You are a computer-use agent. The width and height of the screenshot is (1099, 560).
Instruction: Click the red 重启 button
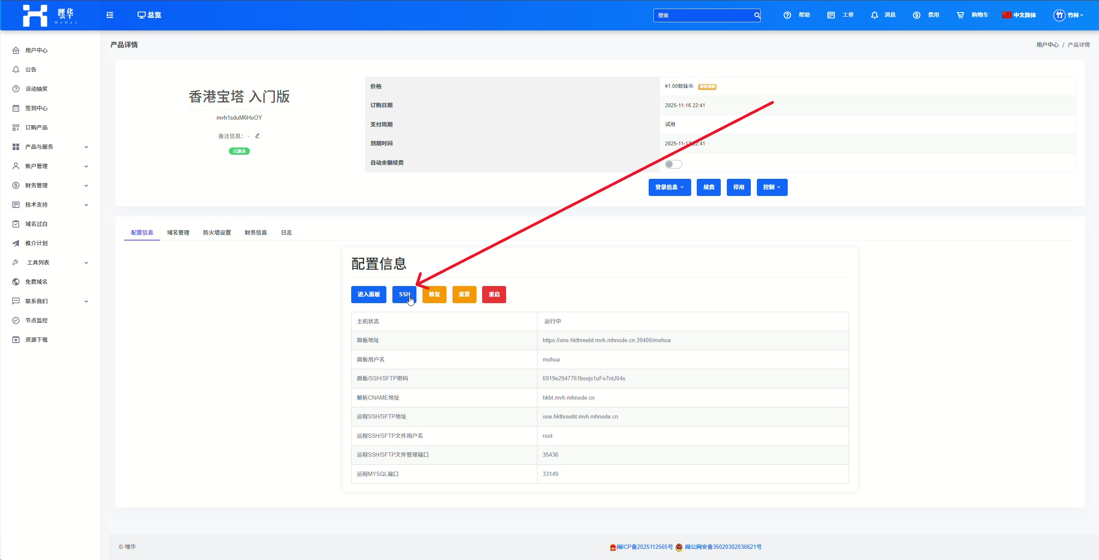[x=494, y=295]
